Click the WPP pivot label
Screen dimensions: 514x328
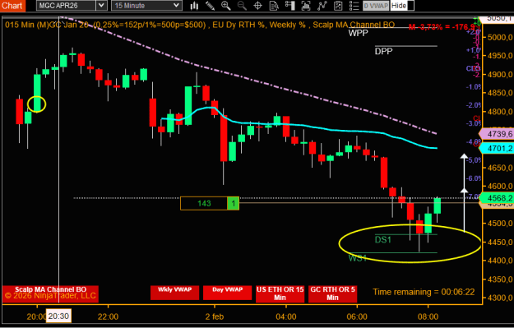coord(358,33)
